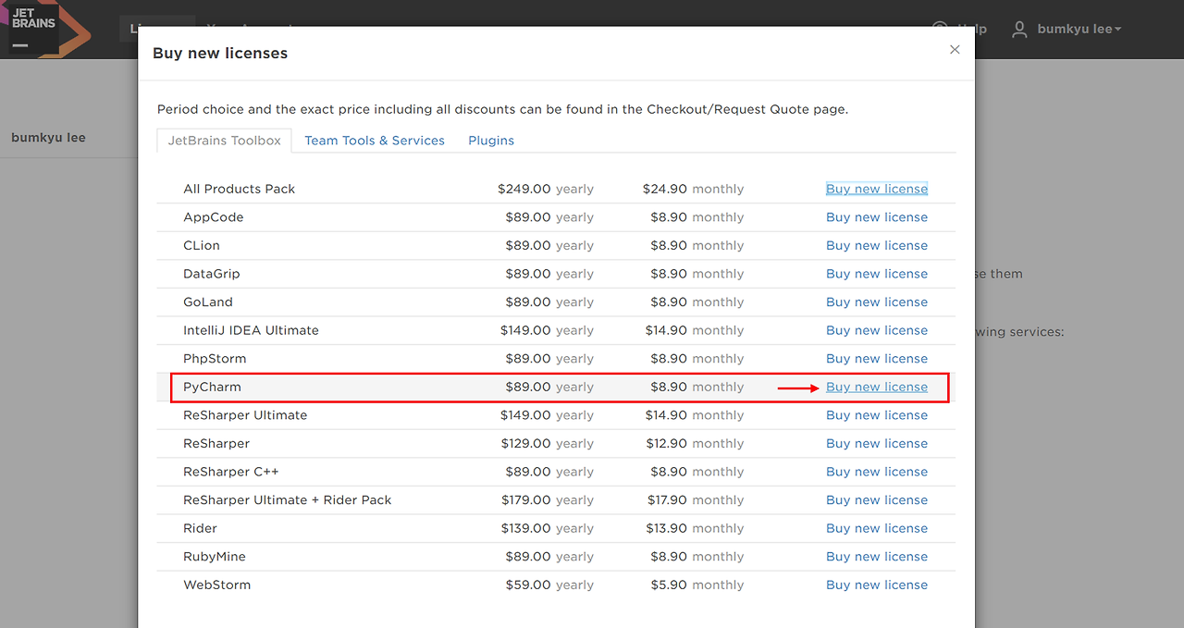This screenshot has height=628, width=1184.
Task: Buy new license for AppCode
Action: [877, 217]
